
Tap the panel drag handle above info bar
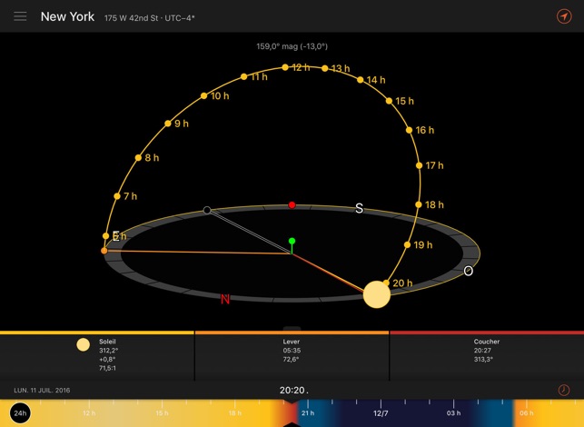tap(292, 328)
